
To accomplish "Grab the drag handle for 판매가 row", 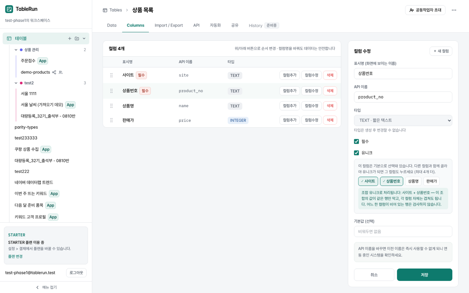I will [111, 120].
